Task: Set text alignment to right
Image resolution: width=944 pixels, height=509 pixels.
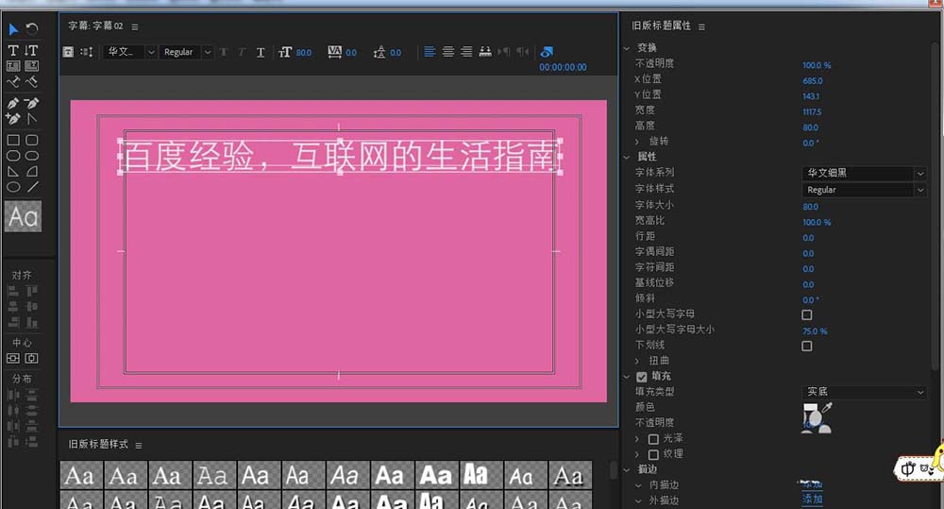Action: tap(466, 52)
